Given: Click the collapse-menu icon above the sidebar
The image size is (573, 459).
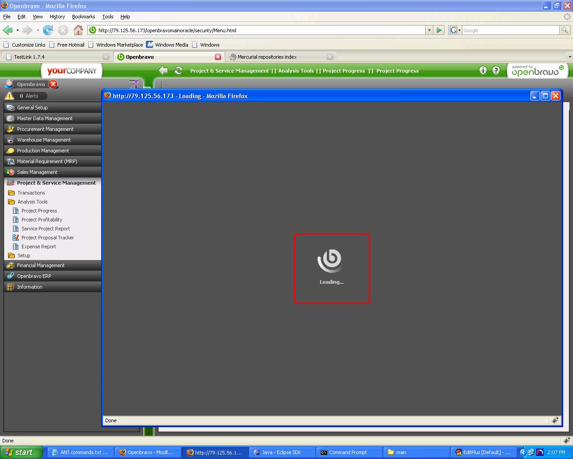Looking at the screenshot, I should [134, 84].
